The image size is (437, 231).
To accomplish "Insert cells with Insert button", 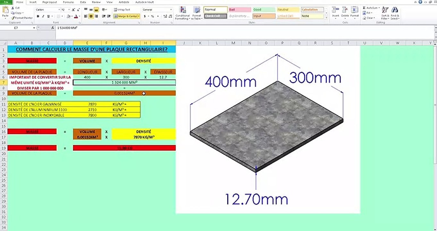I will click(x=335, y=12).
